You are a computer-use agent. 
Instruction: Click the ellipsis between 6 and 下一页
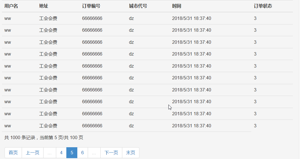pos(94,153)
